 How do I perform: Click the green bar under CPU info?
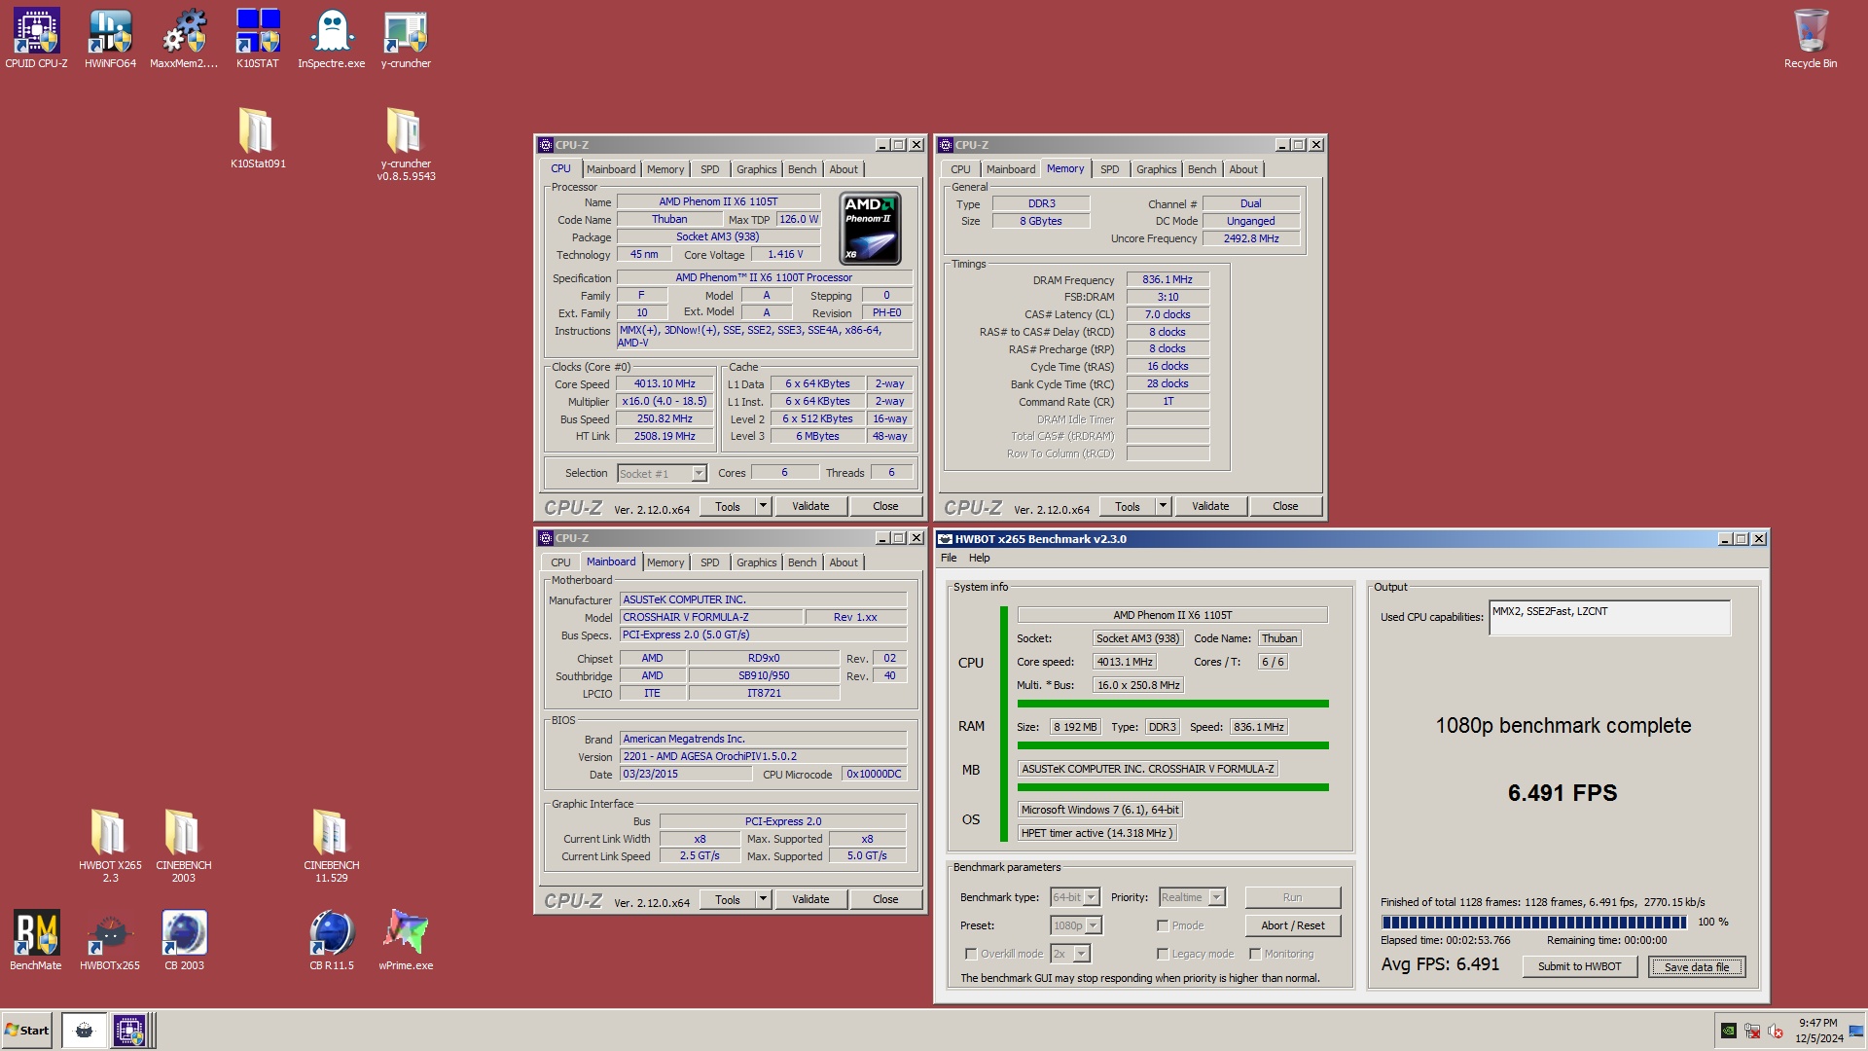point(1173,704)
